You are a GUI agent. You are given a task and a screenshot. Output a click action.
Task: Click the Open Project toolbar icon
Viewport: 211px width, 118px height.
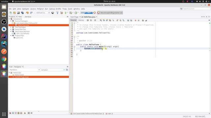pos(18,13)
